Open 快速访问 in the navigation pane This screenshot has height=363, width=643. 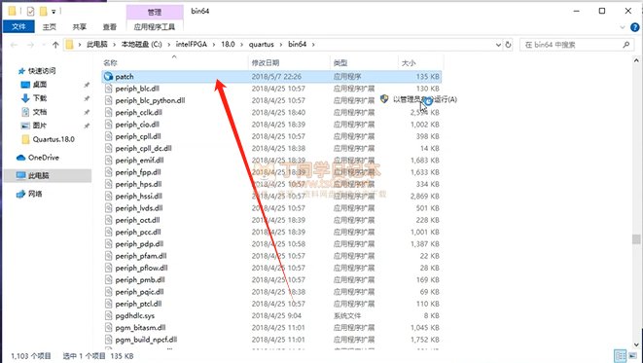(41, 70)
